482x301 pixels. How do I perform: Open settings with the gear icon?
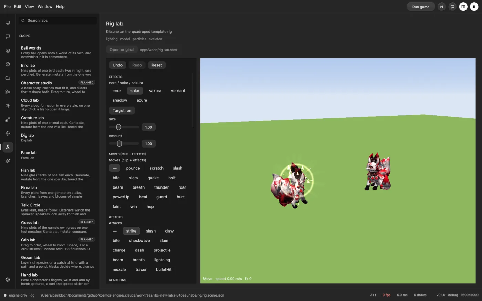point(8,280)
